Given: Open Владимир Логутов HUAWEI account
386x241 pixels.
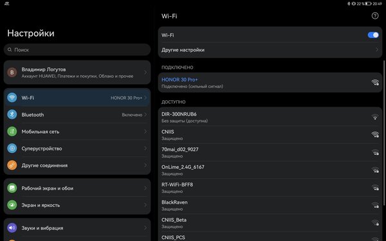Looking at the screenshot, I should click(77, 73).
